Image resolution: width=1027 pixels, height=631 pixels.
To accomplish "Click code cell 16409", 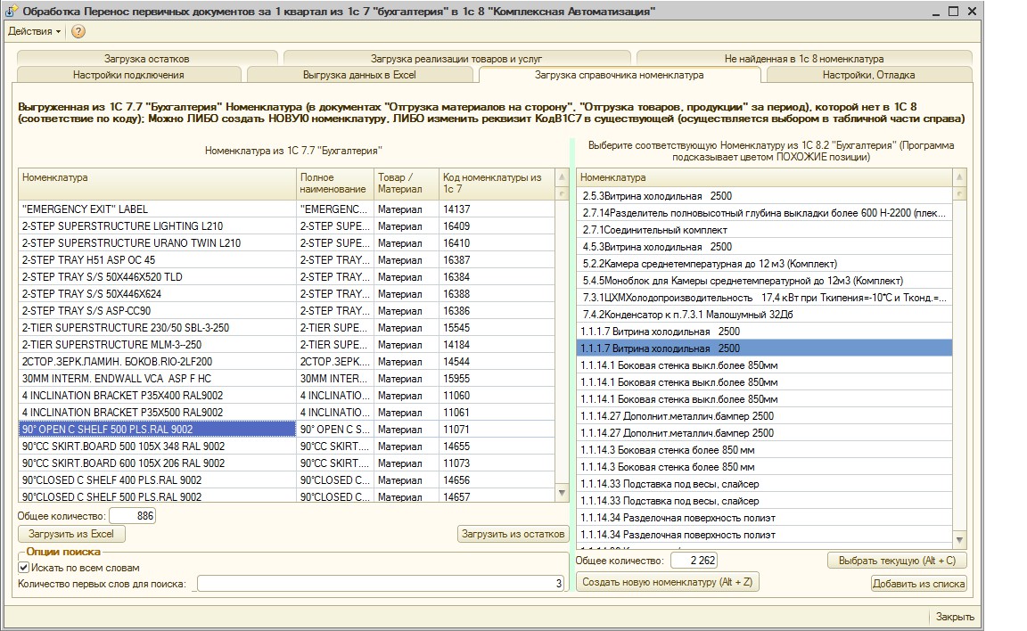I will pyautogui.click(x=497, y=225).
